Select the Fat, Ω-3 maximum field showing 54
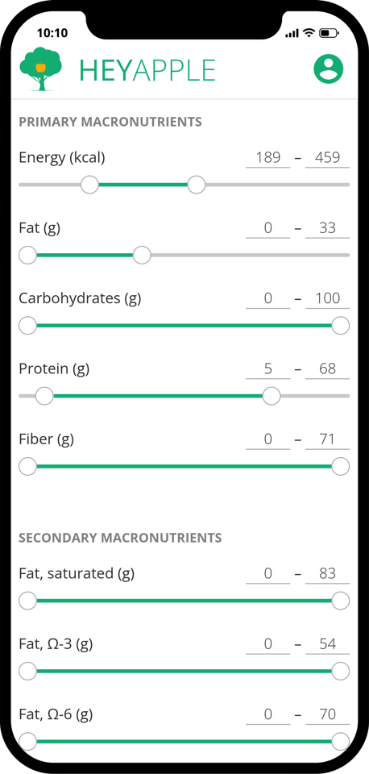Image resolution: width=369 pixels, height=774 pixels. 328,644
